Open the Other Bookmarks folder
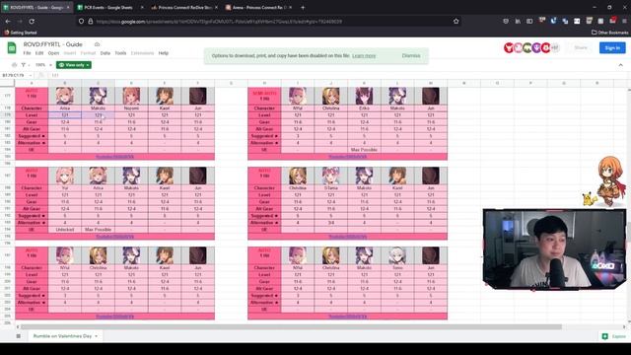The image size is (631, 355). click(x=609, y=33)
